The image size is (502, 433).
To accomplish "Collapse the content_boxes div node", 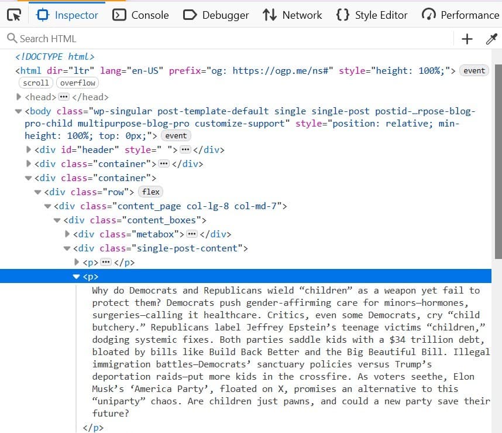I will [x=57, y=220].
